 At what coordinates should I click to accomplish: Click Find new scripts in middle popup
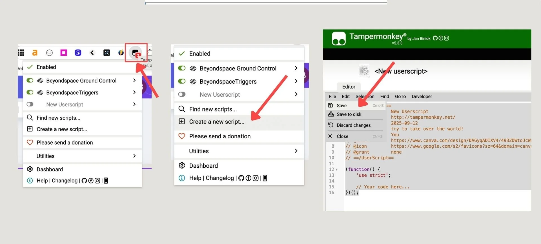239,109
